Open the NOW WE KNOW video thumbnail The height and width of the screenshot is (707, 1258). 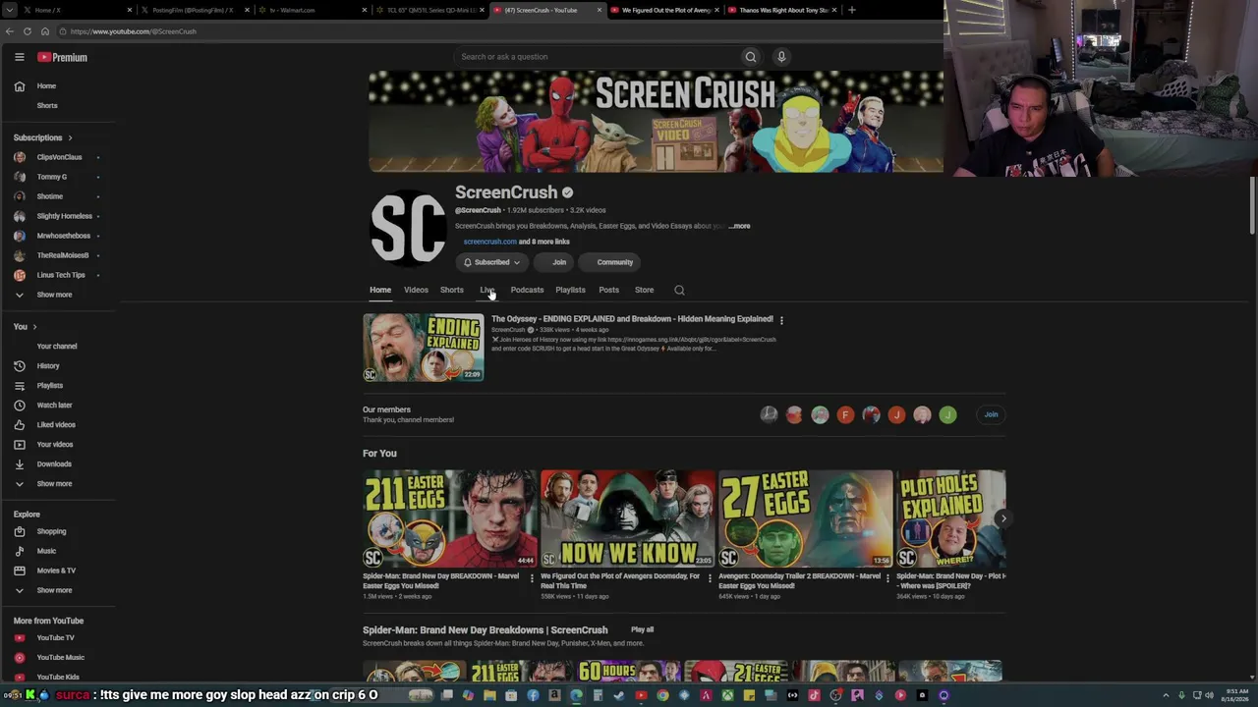click(x=628, y=518)
